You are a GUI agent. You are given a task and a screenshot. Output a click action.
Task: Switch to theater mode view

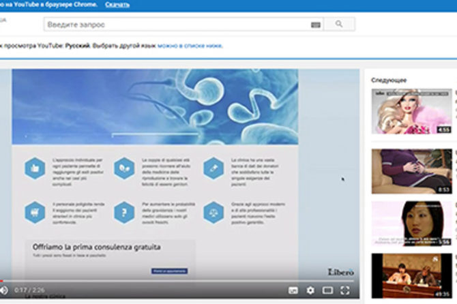(327, 290)
